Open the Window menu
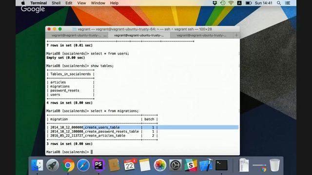The width and height of the screenshot is (312, 175). (x=98, y=3)
